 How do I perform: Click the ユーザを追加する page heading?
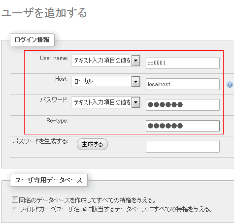(x=44, y=13)
